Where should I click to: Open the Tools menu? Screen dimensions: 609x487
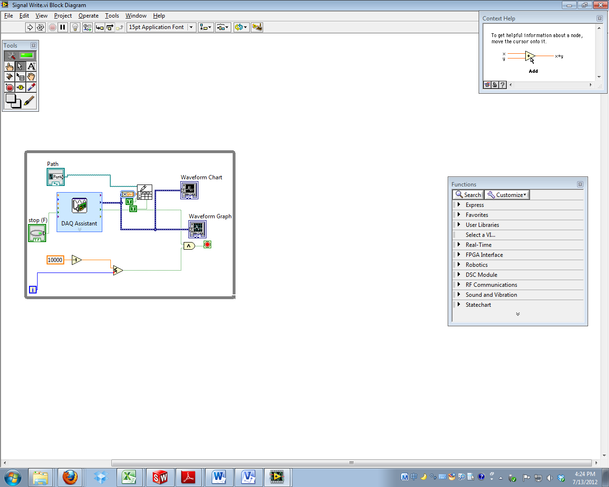tap(112, 16)
